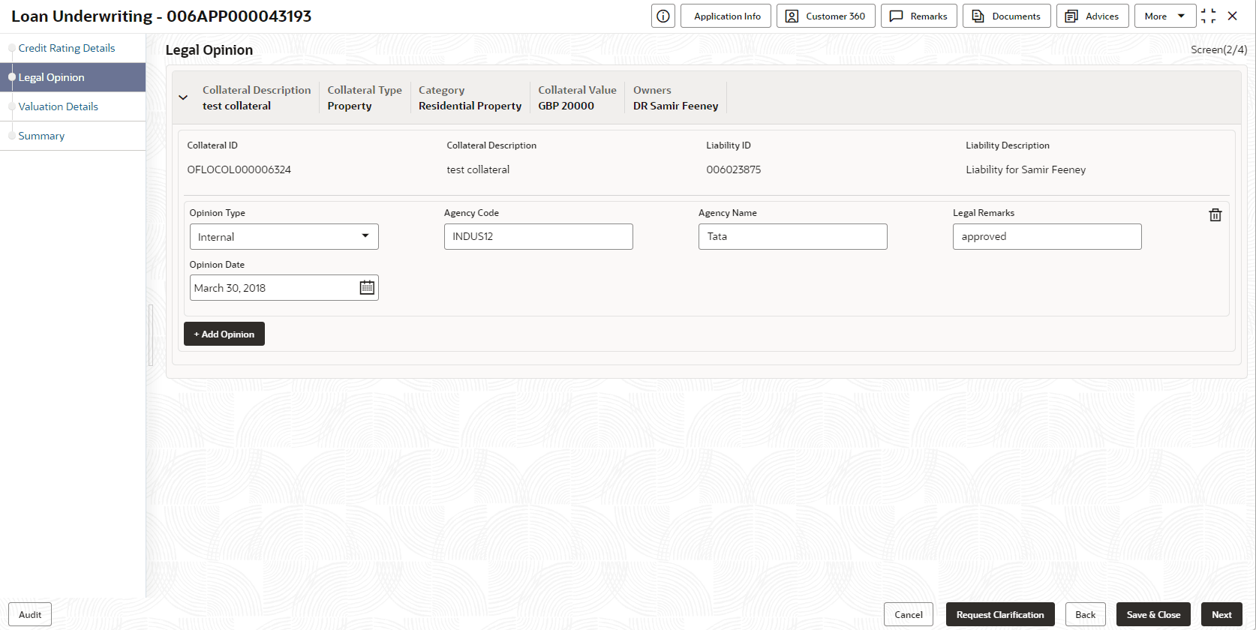Screen dimensions: 1256x630
Task: Toggle fullscreen collapse icon
Action: click(1208, 16)
